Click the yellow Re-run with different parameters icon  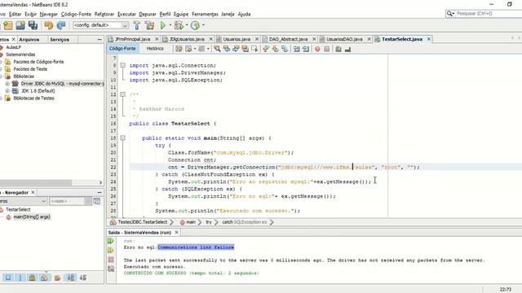111,250
